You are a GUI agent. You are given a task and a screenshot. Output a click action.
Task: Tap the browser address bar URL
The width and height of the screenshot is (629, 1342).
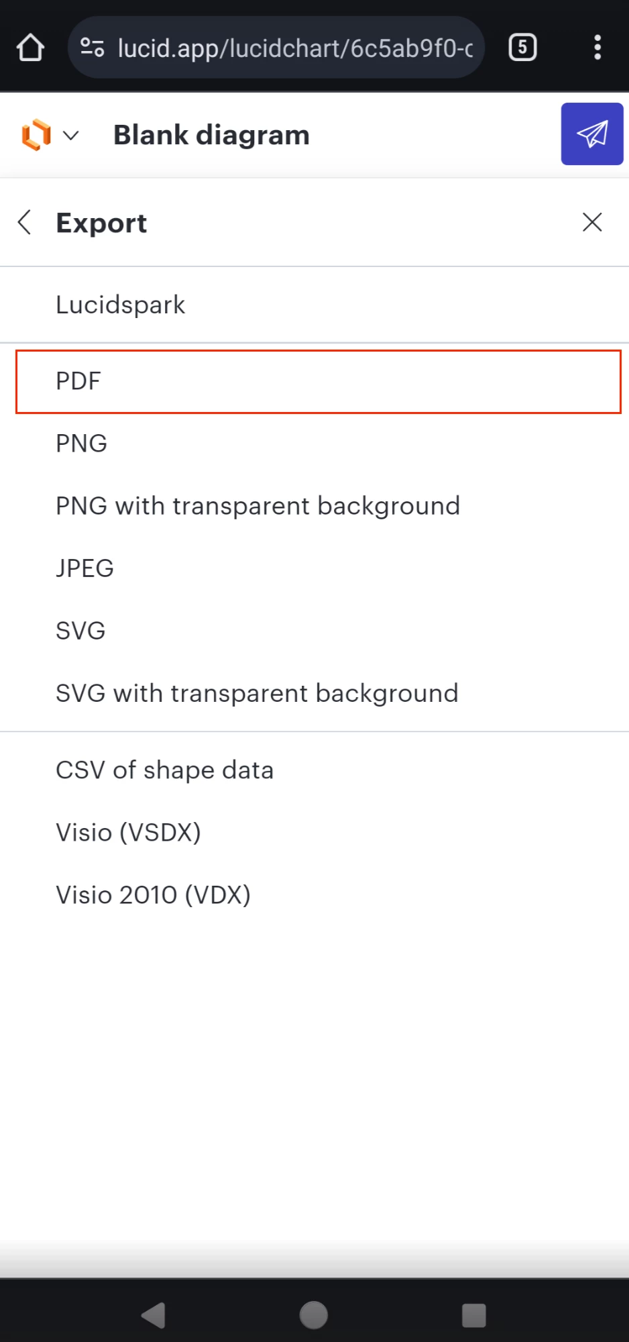tap(295, 48)
